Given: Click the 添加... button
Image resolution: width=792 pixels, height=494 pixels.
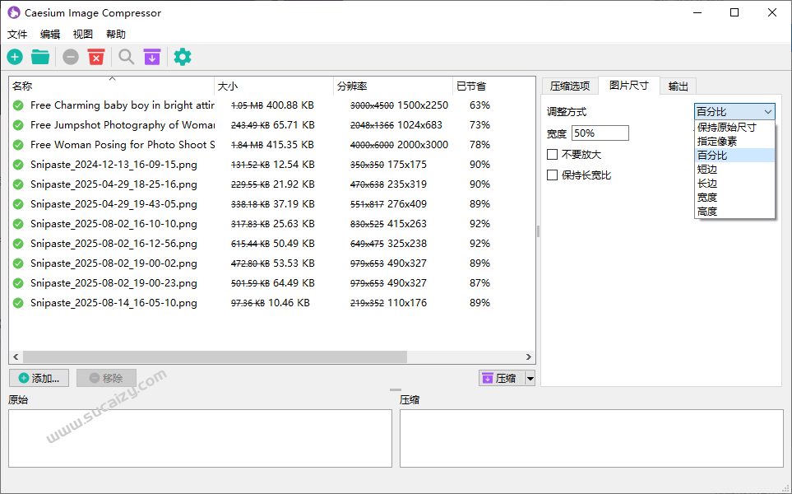Looking at the screenshot, I should [39, 378].
